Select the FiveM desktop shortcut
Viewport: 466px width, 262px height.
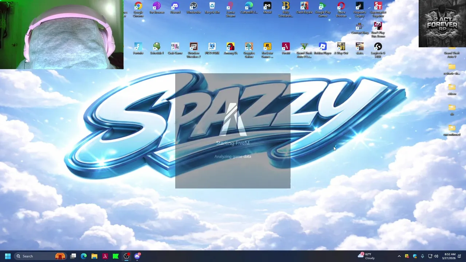[286, 49]
